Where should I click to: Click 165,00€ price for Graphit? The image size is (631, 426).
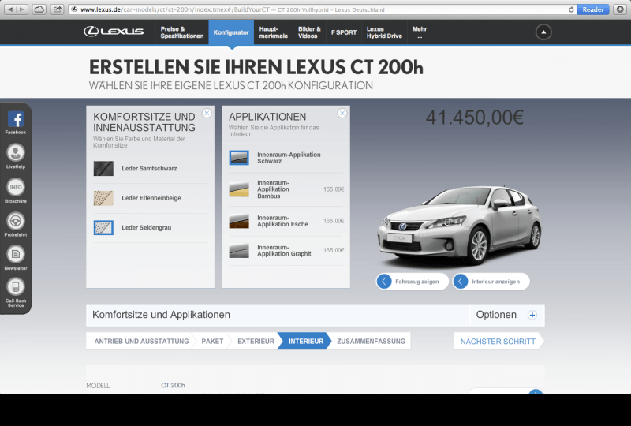click(334, 250)
